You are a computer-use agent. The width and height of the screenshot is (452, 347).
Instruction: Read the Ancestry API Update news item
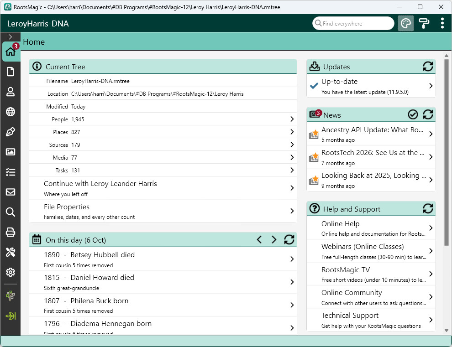pyautogui.click(x=371, y=134)
